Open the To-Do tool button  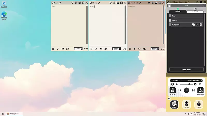click(186, 104)
